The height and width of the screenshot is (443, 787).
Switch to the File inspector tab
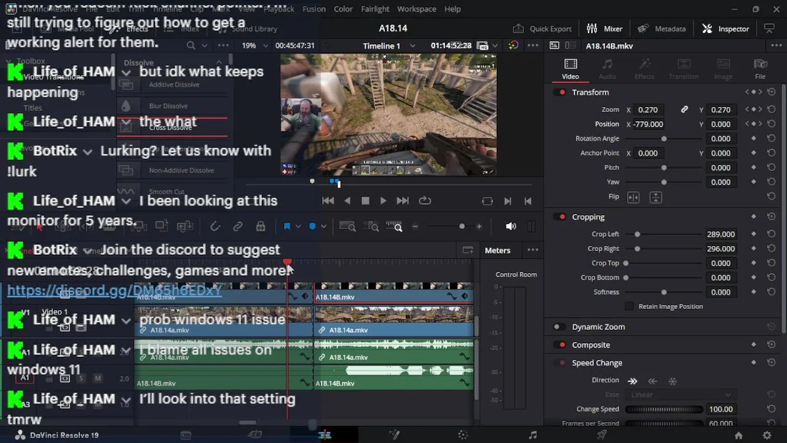tap(760, 69)
